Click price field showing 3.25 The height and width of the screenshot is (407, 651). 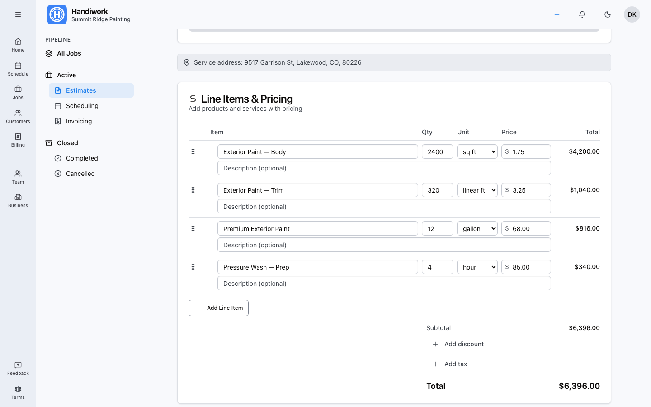(x=526, y=190)
